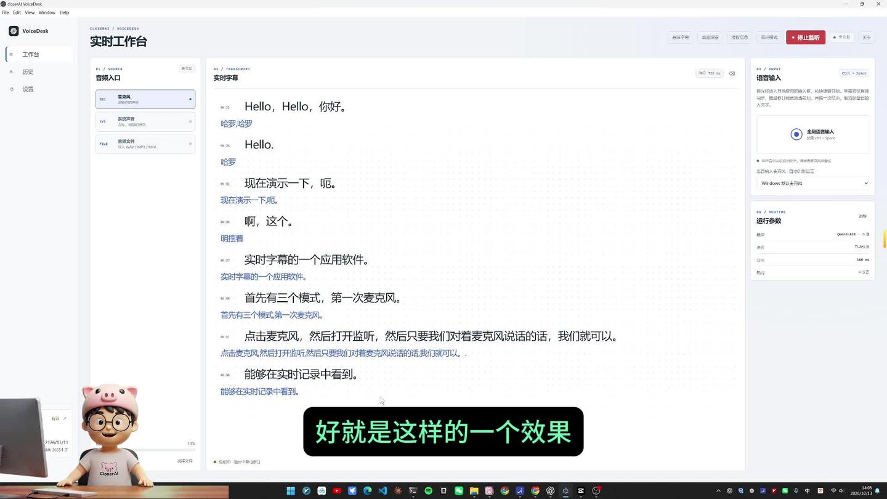The image size is (887, 499).
Task: Open the 设置 settings page in sidebar
Action: coord(38,89)
